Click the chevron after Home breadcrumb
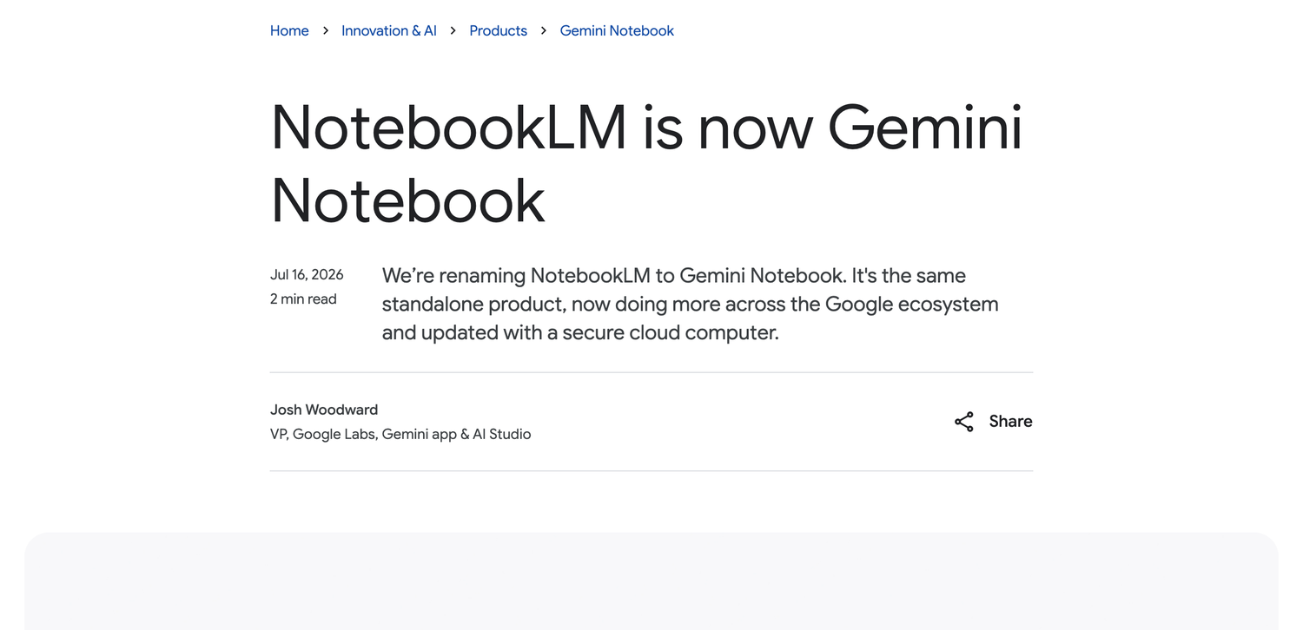This screenshot has width=1303, height=630. 326,30
